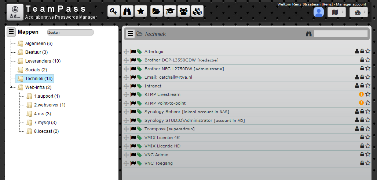Toggle favorite star for Teampass [superadmin]
The image size is (377, 180).
coord(368,128)
